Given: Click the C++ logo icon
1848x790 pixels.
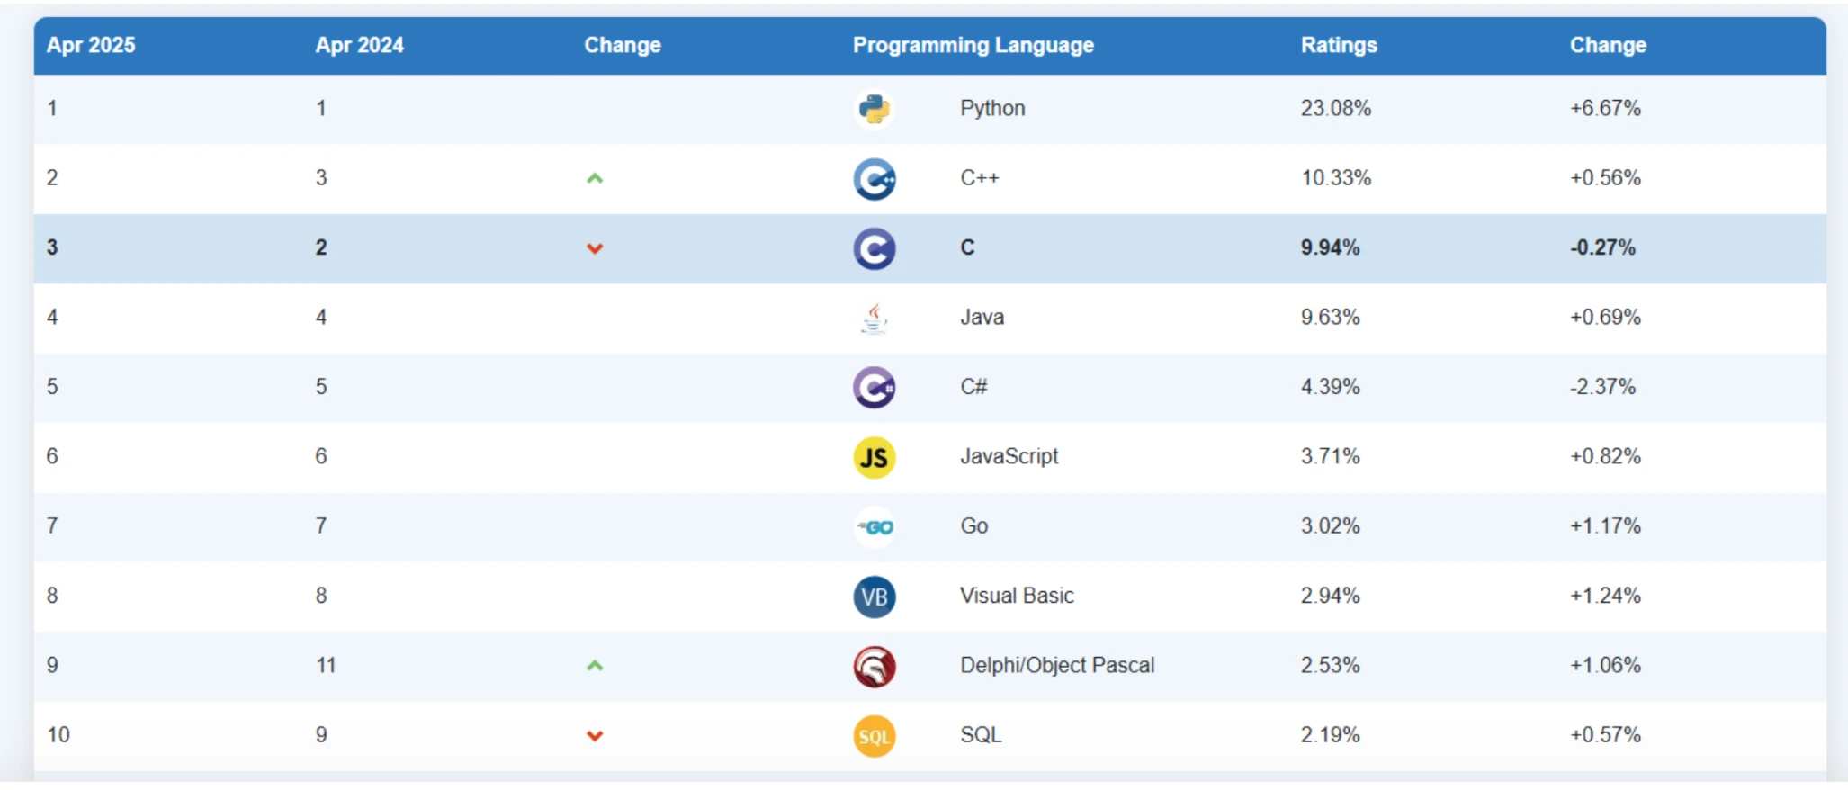Looking at the screenshot, I should pos(874,179).
